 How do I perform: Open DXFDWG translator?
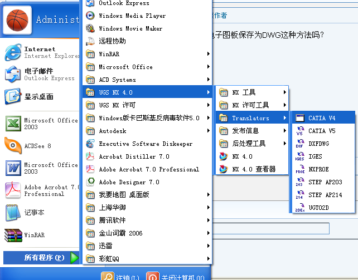coord(323,144)
